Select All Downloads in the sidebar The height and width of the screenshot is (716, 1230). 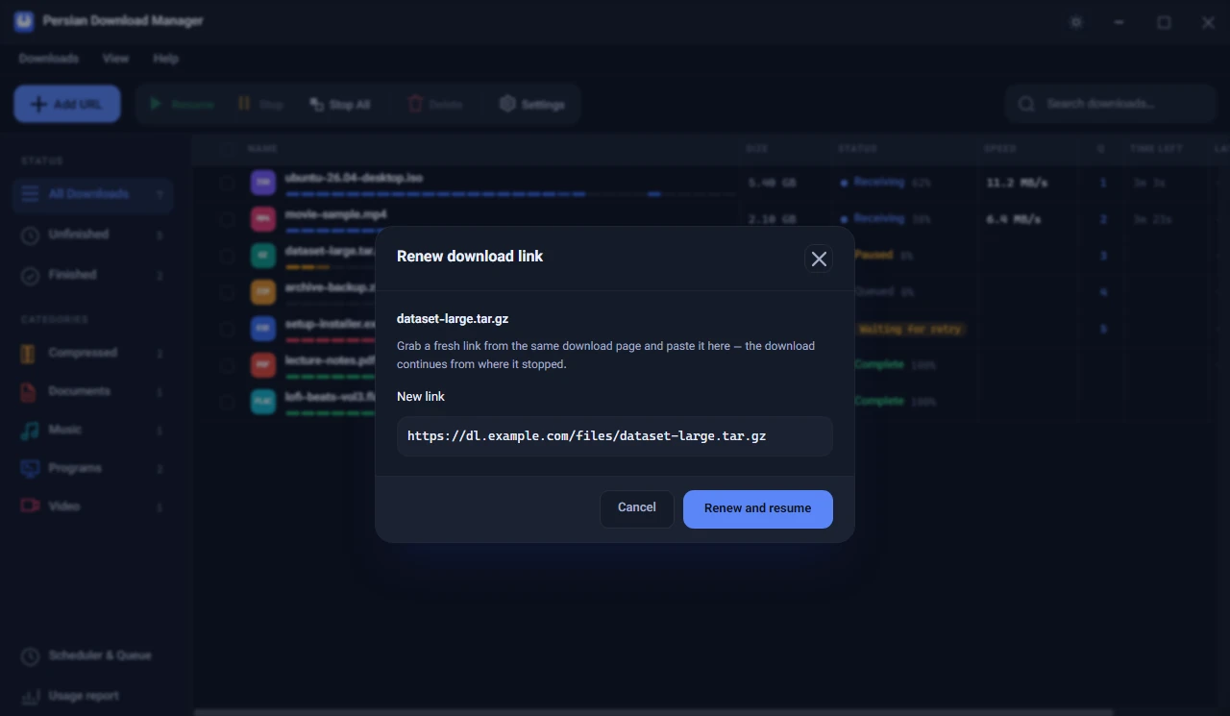93,194
